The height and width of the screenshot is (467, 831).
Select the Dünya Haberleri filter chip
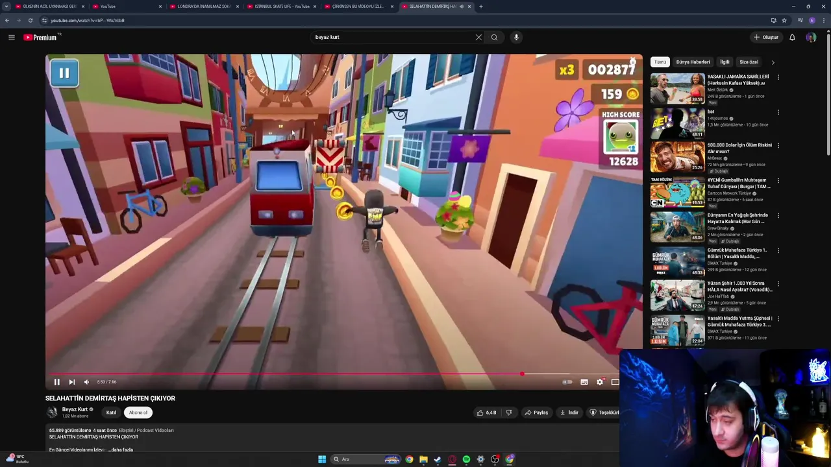693,62
